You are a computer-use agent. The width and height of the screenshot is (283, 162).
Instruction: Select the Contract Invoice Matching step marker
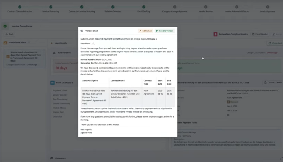click(x=82, y=7)
